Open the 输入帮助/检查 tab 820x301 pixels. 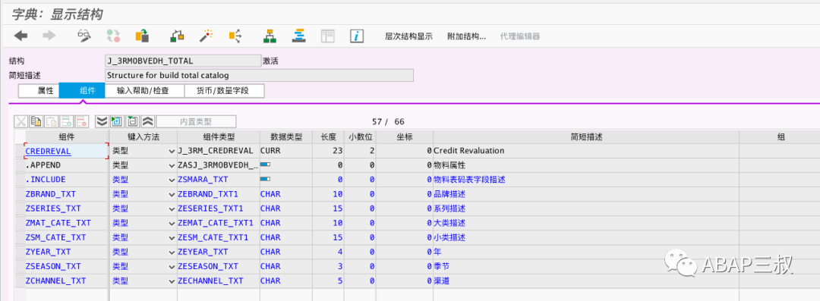[x=144, y=90]
